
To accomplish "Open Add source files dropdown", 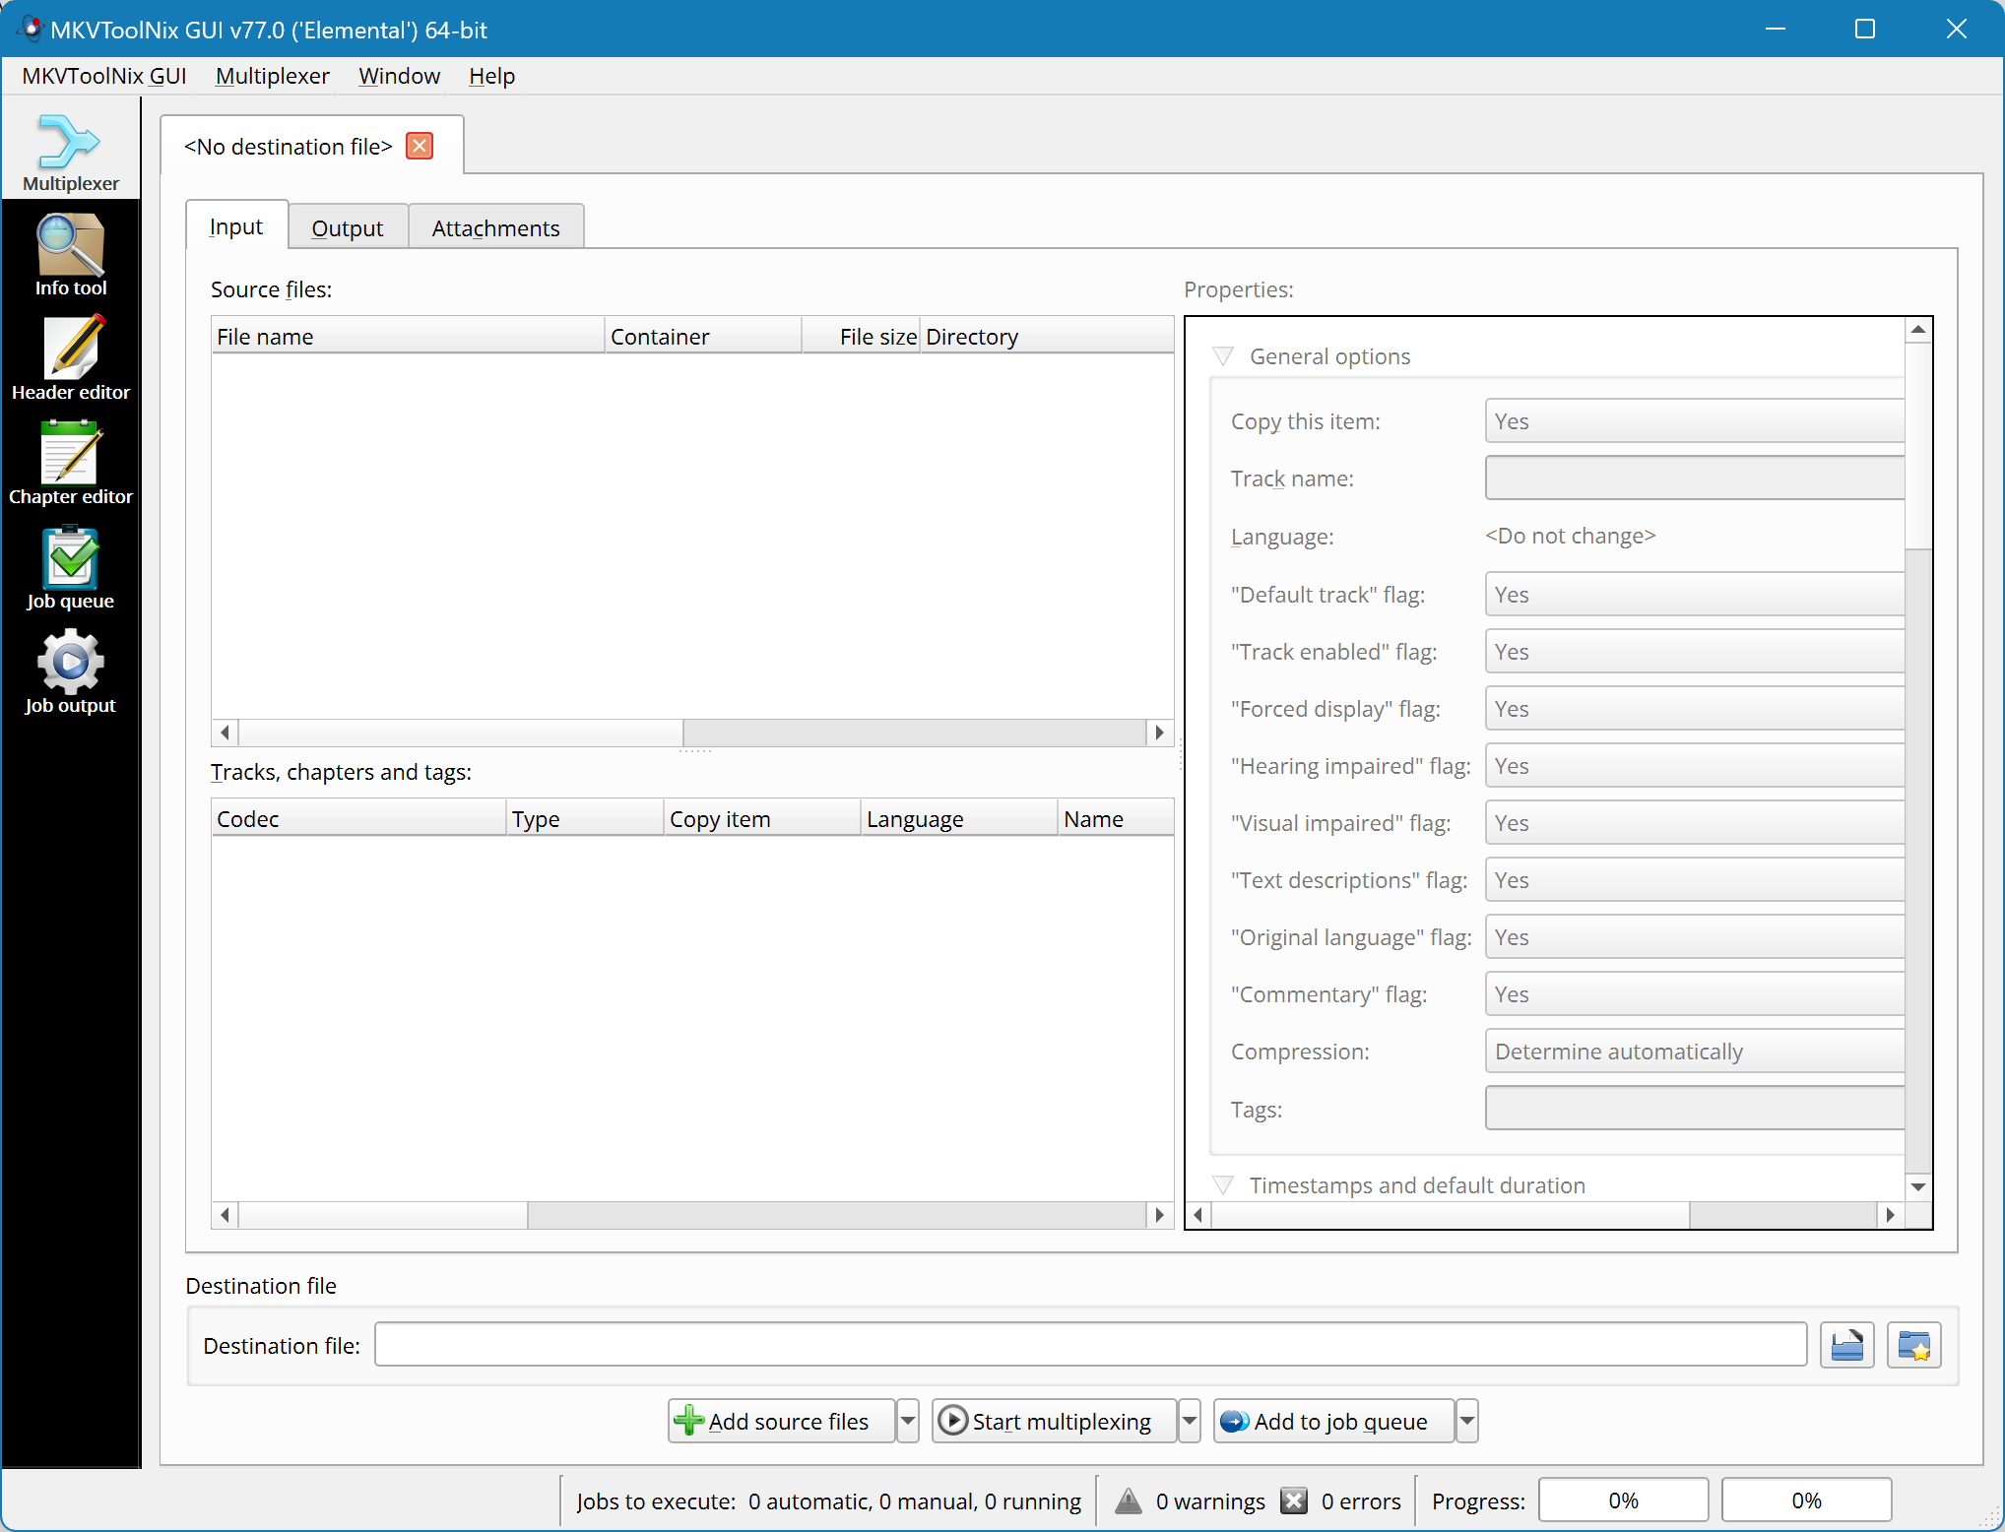I will pos(906,1421).
